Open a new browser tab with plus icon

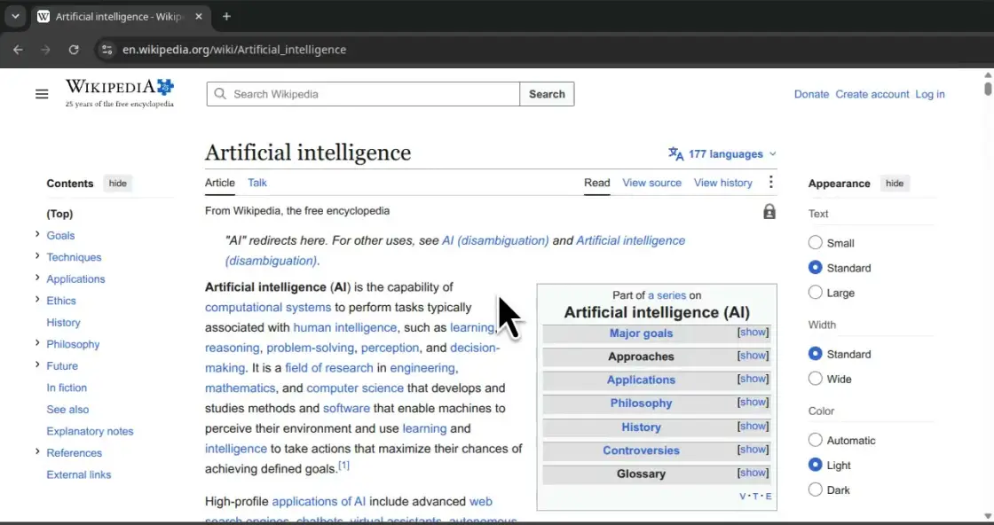226,17
